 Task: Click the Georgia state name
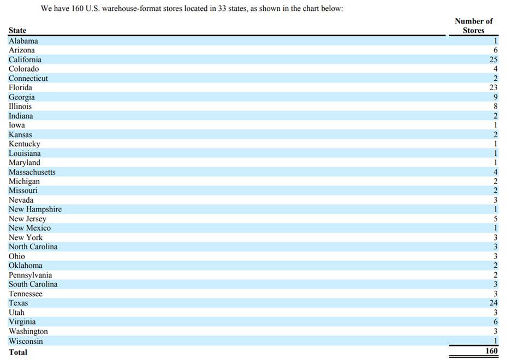click(x=21, y=97)
